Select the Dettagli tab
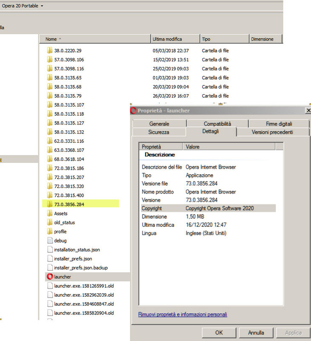This screenshot has width=311, height=341. 211,132
